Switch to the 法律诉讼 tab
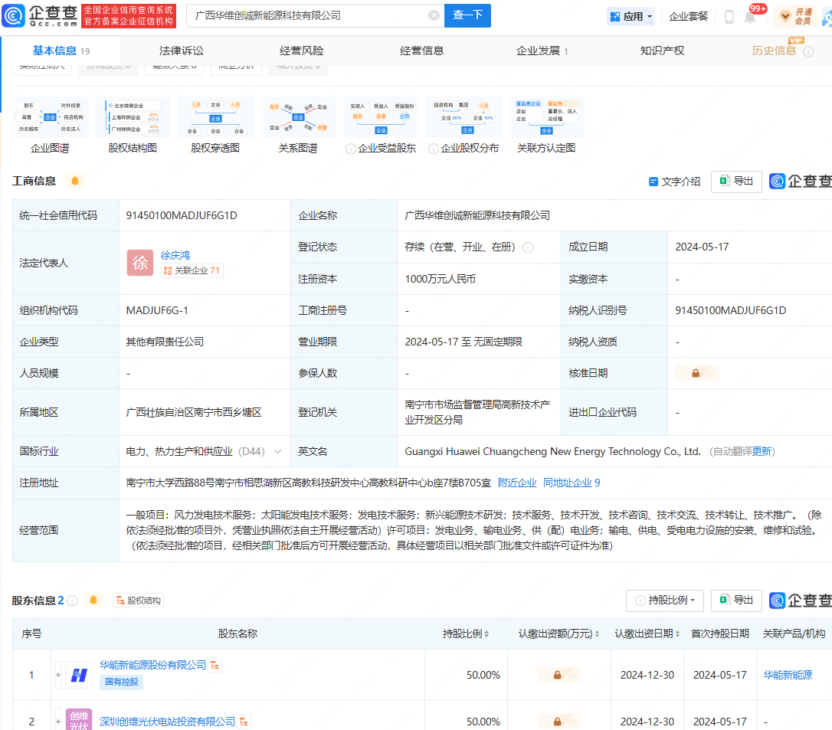This screenshot has width=832, height=730. click(x=182, y=51)
